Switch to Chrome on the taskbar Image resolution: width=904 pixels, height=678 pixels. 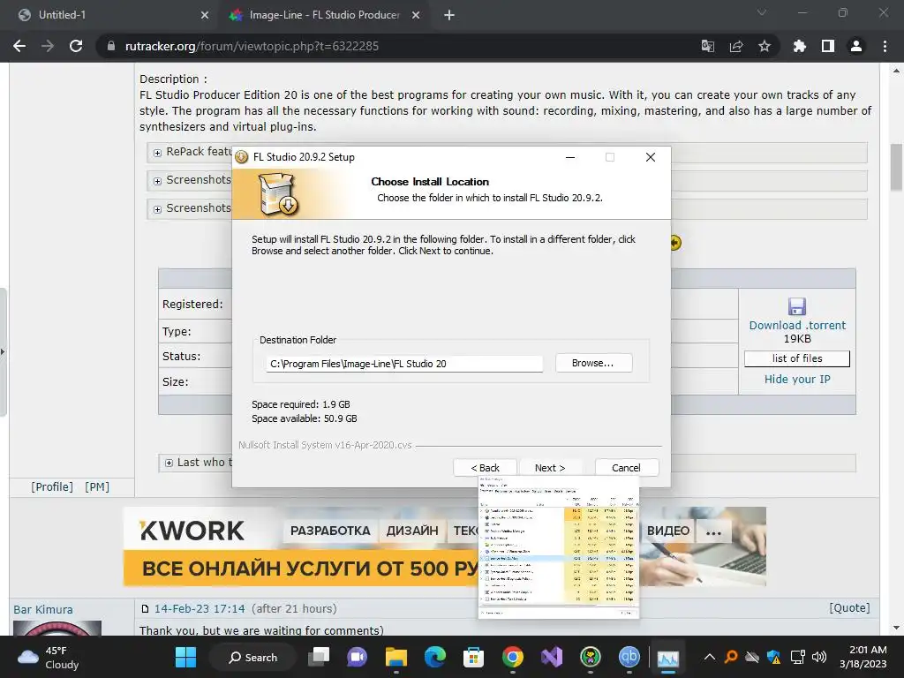click(x=513, y=657)
